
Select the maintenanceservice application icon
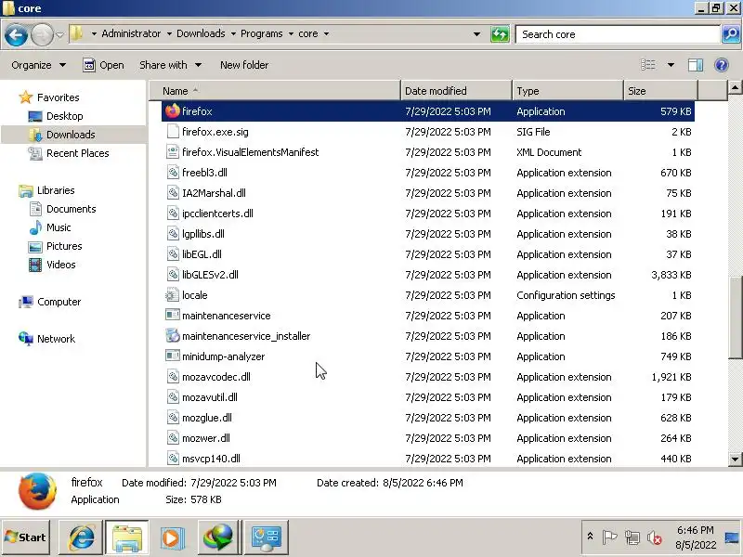click(173, 316)
